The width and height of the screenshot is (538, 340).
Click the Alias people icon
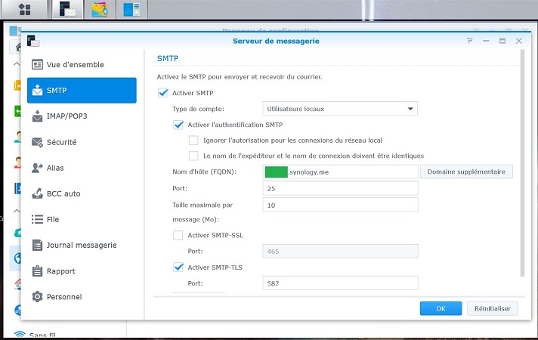pos(37,168)
